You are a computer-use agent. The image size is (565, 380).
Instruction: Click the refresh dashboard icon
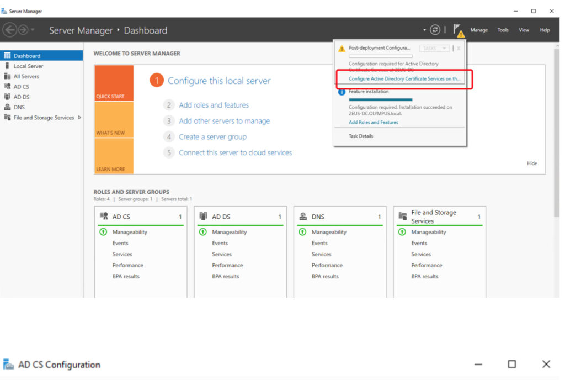pyautogui.click(x=435, y=30)
